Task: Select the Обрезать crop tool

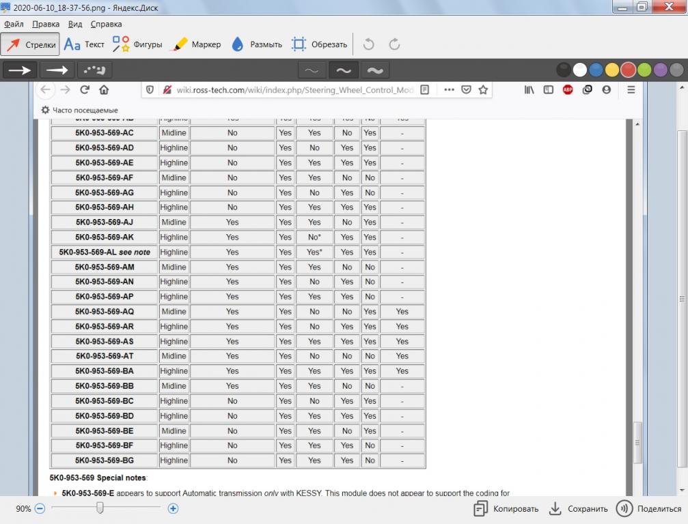Action: pos(319,44)
